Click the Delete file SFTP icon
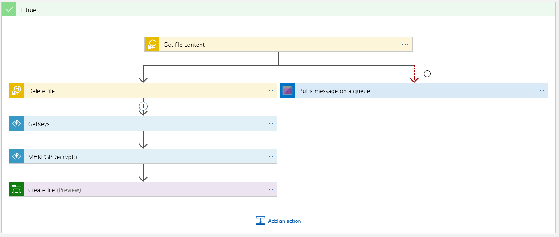559x237 pixels. [x=16, y=91]
